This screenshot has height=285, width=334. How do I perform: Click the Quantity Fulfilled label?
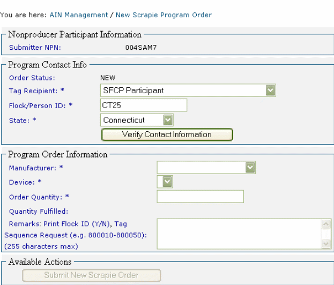click(x=38, y=211)
